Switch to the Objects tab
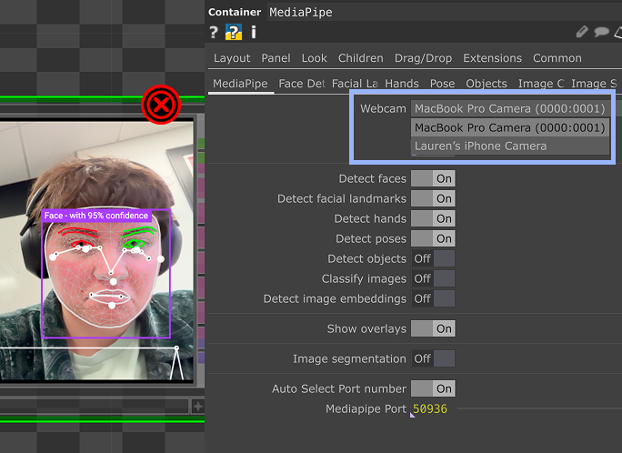Screen dimensions: 622x453 [x=487, y=84]
